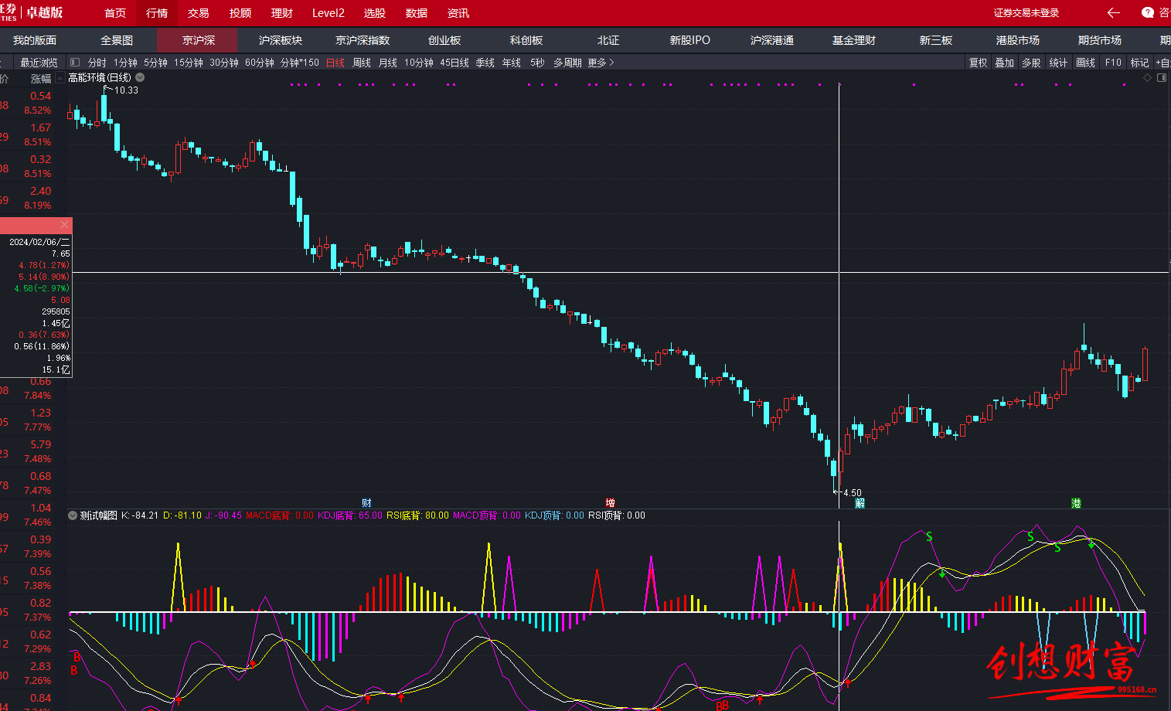Open the 行情 menu
Image resolution: width=1171 pixels, height=711 pixels.
point(157,13)
